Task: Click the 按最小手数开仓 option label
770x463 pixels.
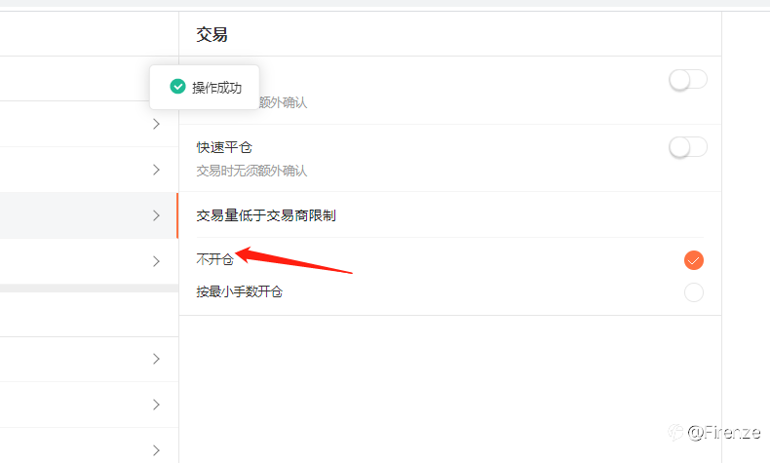Action: point(239,292)
